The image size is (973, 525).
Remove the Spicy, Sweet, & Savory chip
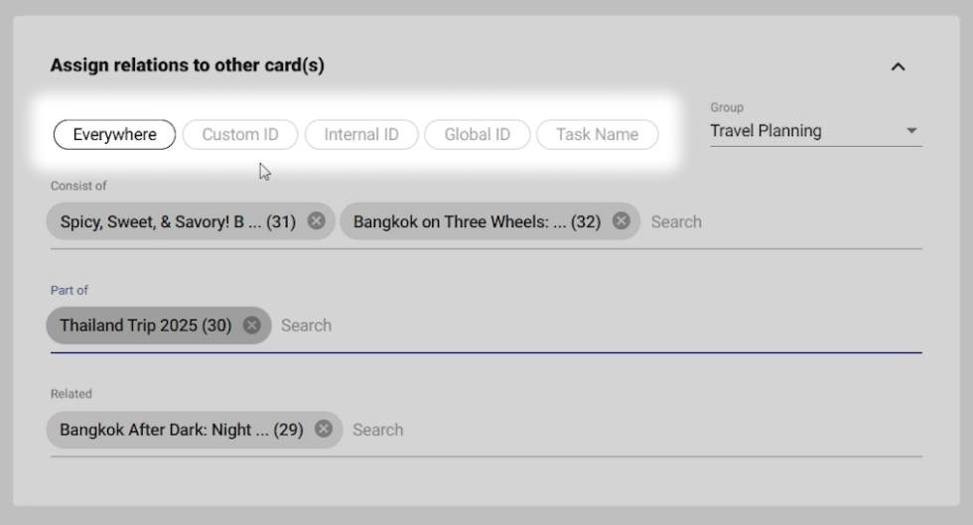pos(316,221)
